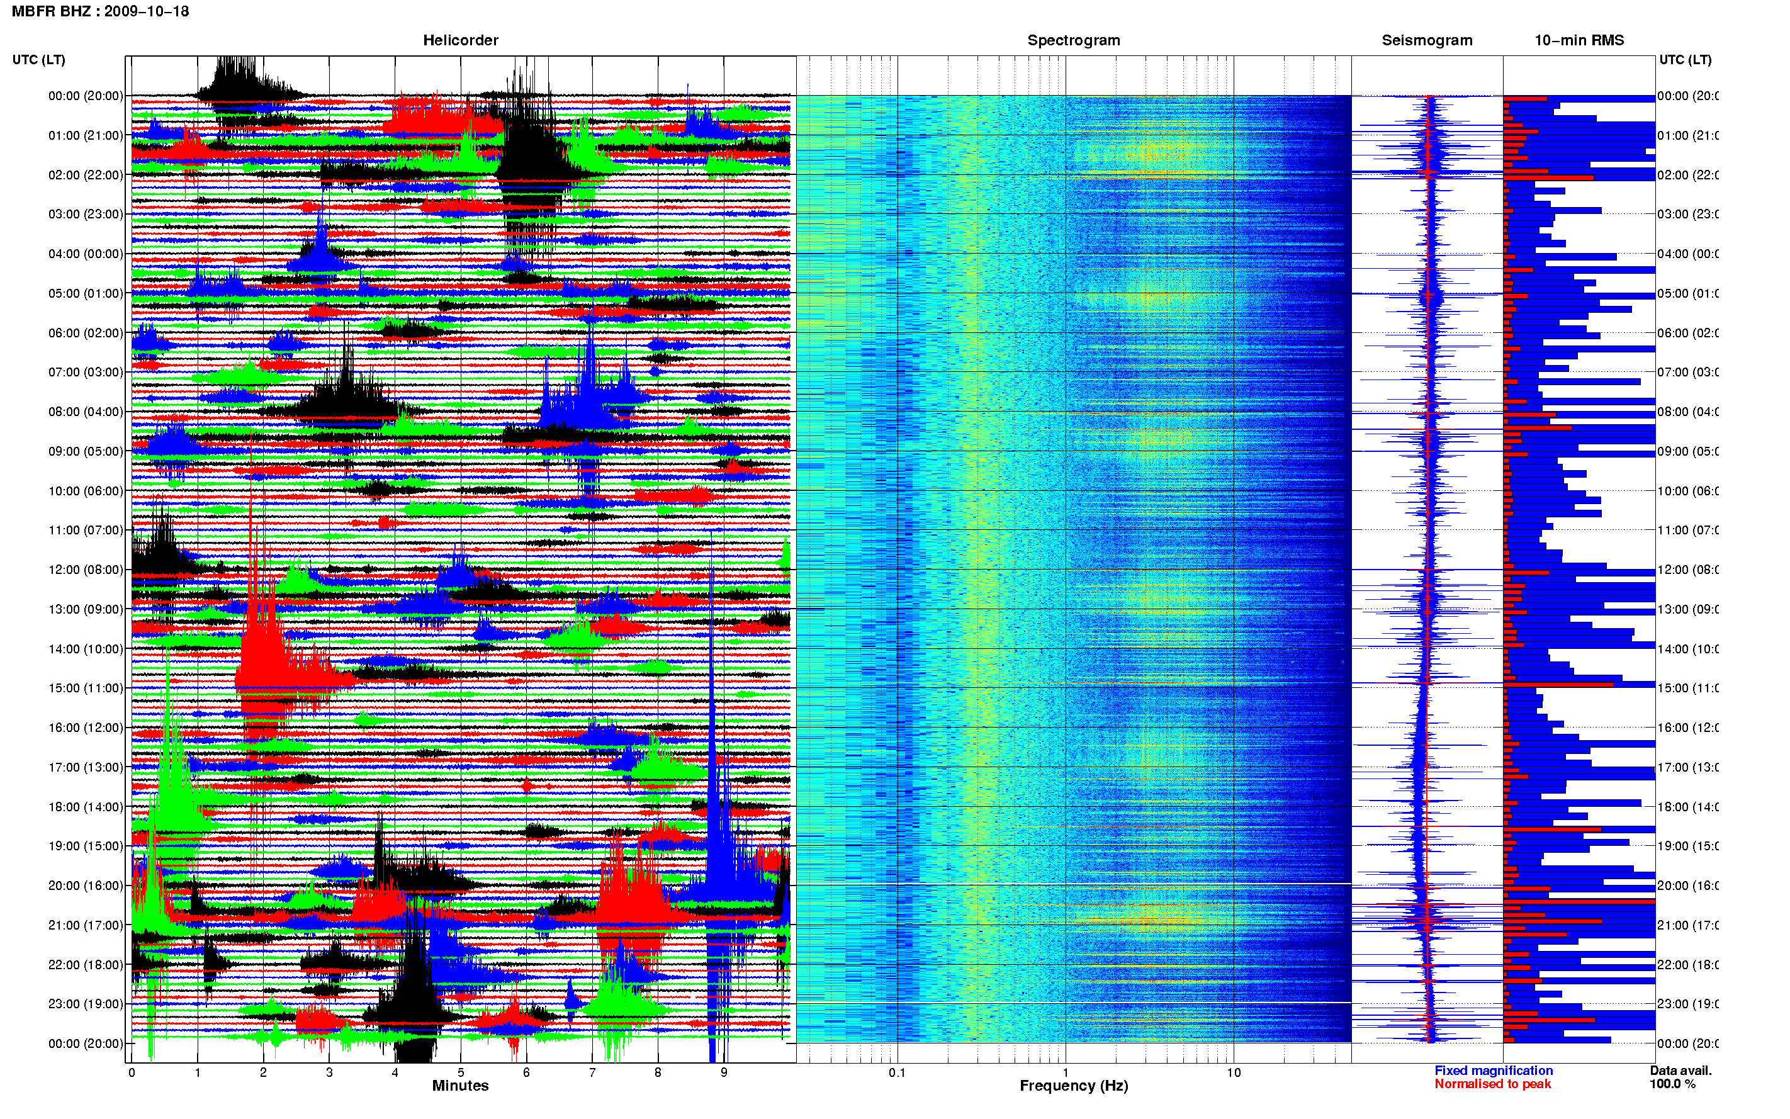Image resolution: width=1790 pixels, height=1119 pixels.
Task: Click the left '18:00 (14:00)' time label
Action: 86,807
